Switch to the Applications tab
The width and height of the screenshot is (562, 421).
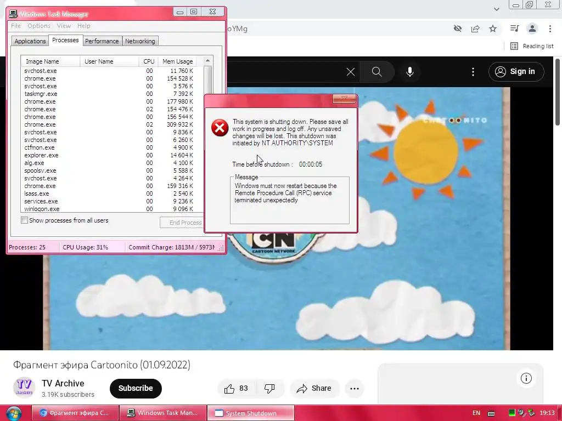click(x=30, y=41)
